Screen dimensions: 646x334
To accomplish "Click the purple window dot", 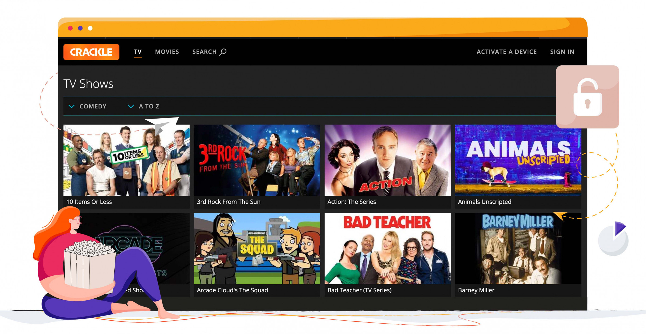I will click(x=80, y=28).
